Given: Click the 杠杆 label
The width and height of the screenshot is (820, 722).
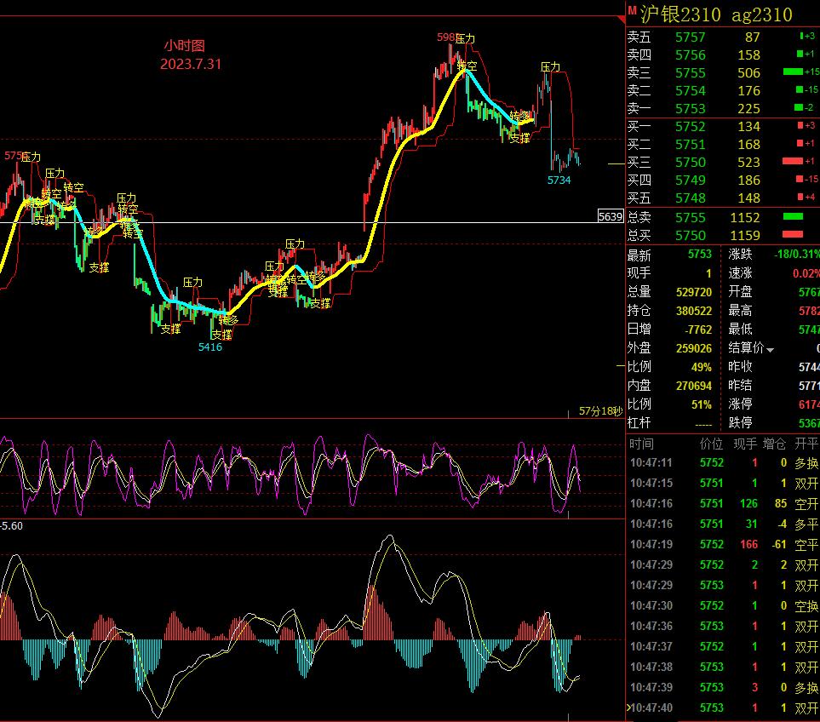Looking at the screenshot, I should tap(639, 422).
